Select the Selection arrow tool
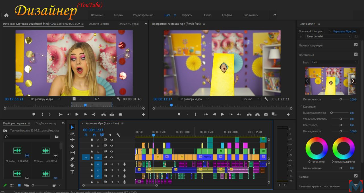Screen dimensions: 364x193 pos(72,127)
